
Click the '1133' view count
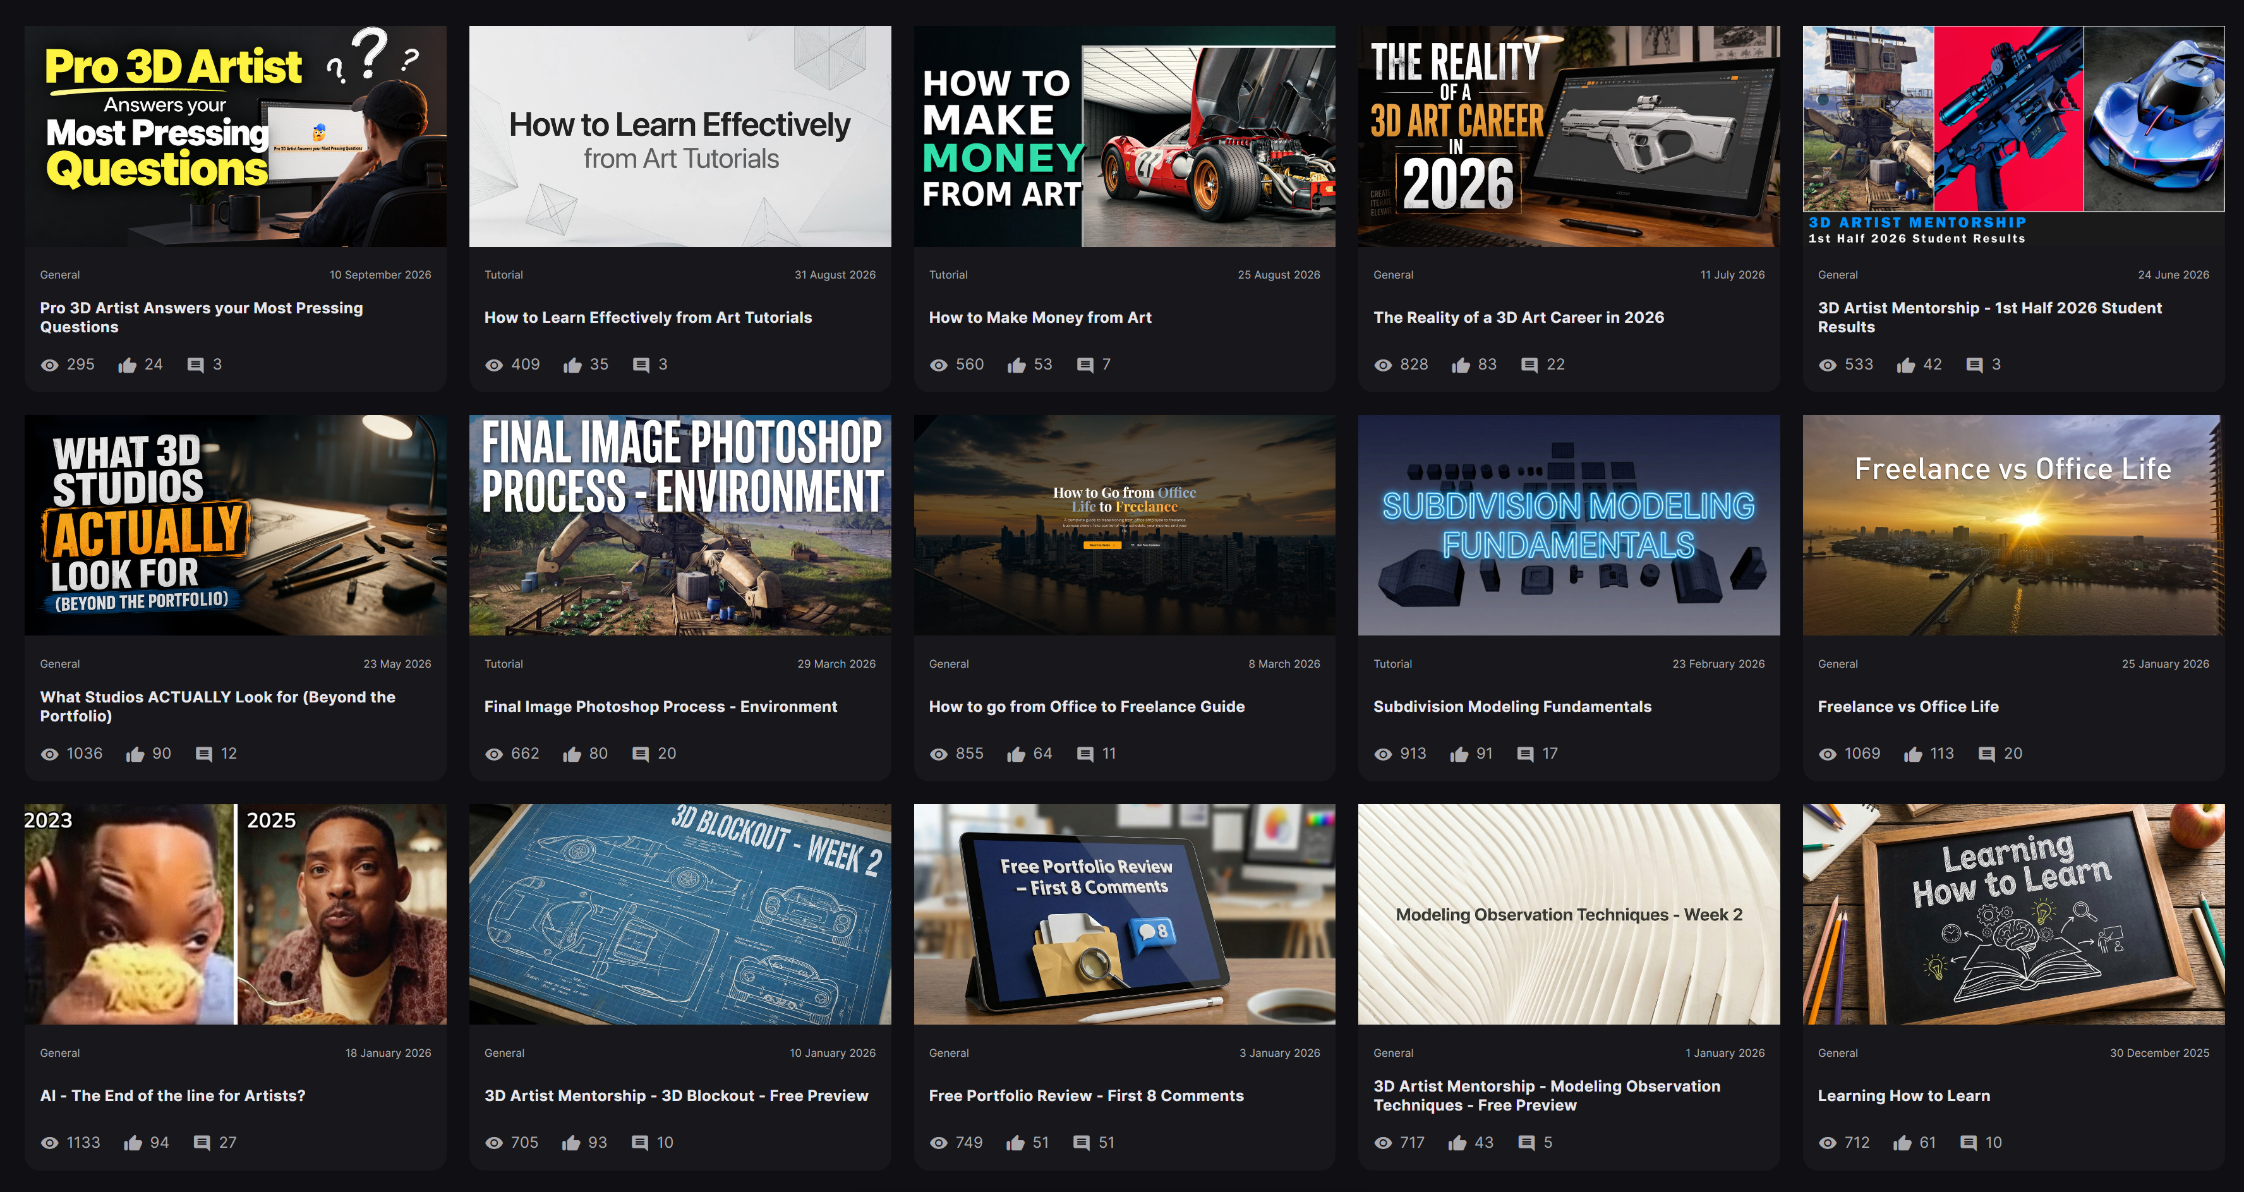tap(83, 1143)
